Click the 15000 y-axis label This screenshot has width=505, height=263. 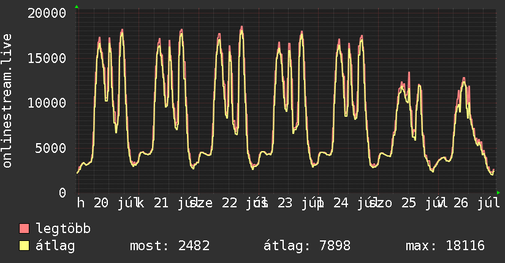[47, 58]
